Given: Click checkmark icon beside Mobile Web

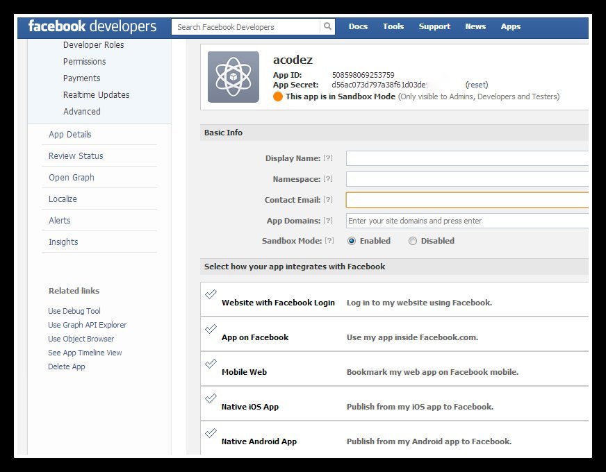Looking at the screenshot, I should pyautogui.click(x=211, y=364).
